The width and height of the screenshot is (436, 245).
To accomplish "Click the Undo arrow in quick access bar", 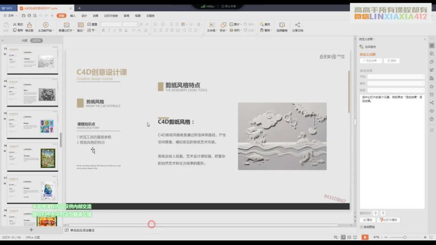I will pyautogui.click(x=41, y=16).
